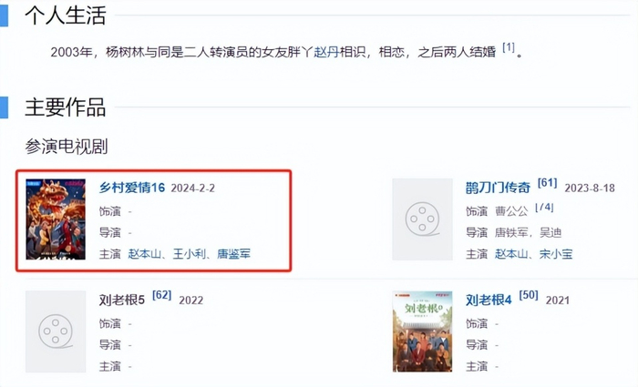Image resolution: width=638 pixels, height=387 pixels.
Task: Click citation [74] beside 曹公公
Action: point(544,208)
